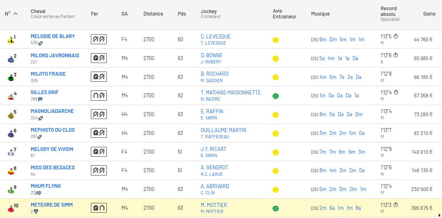The height and width of the screenshot is (218, 442).
Task: Click the horses icon beside 23 under MHUM FLYNG
Action: (x=38, y=193)
